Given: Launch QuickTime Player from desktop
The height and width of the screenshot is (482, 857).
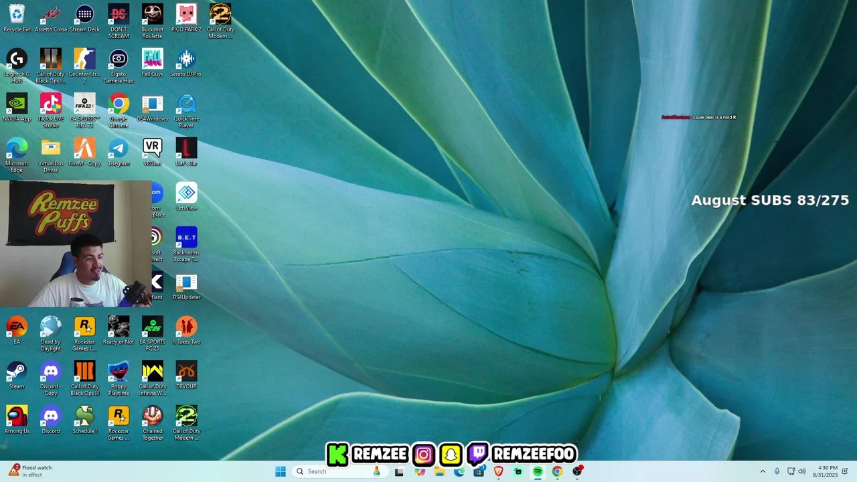Looking at the screenshot, I should (186, 110).
